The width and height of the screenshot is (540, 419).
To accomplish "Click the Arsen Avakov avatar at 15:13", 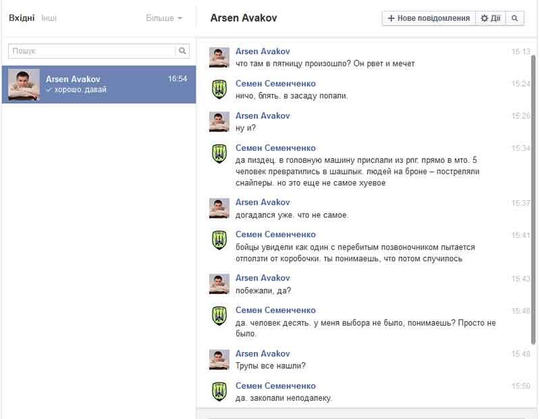I will [x=219, y=57].
